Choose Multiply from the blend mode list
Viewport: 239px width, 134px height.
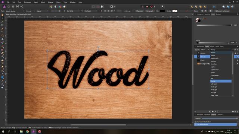point(213,61)
